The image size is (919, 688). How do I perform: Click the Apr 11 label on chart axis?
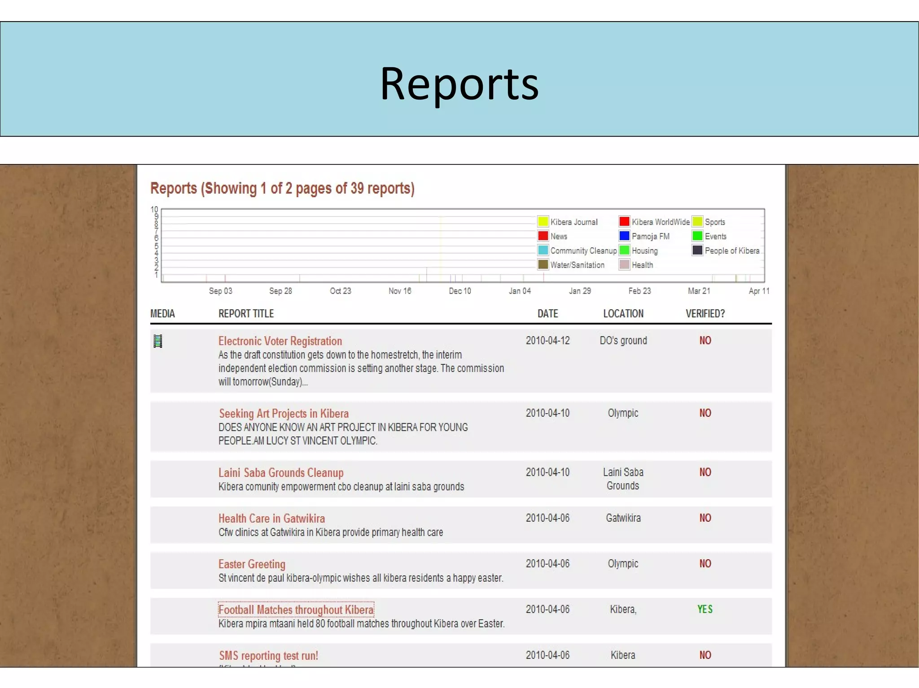coord(759,291)
